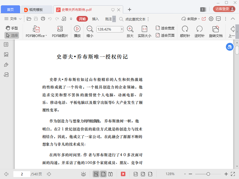
Task: Open zoom percentage dropdown 128.42%
Action: 122,29
